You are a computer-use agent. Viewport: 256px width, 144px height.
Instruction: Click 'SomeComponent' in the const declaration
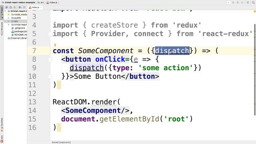[106, 51]
